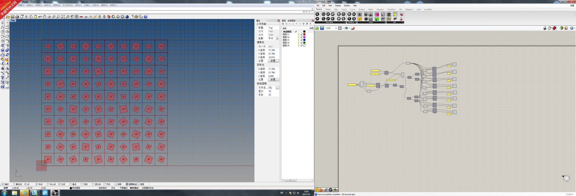Toggle the 显示 checkbox in properties panel
The width and height of the screenshot is (576, 196).
[x=270, y=91]
